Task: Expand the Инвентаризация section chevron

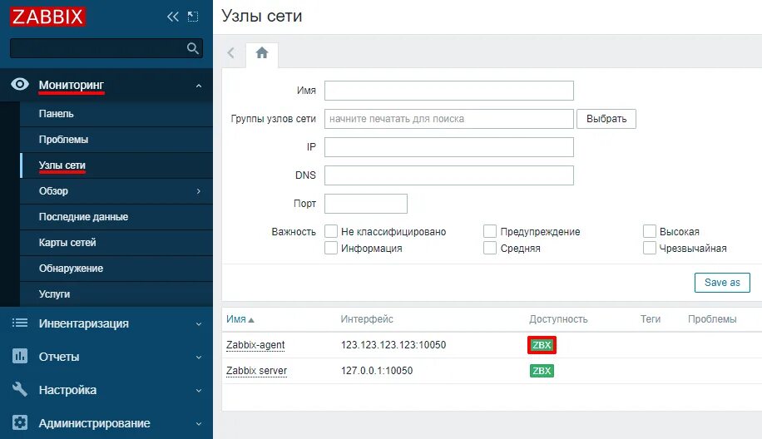Action: 199,324
